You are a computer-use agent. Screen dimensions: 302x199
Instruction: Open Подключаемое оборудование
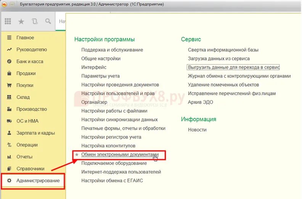point(114,163)
